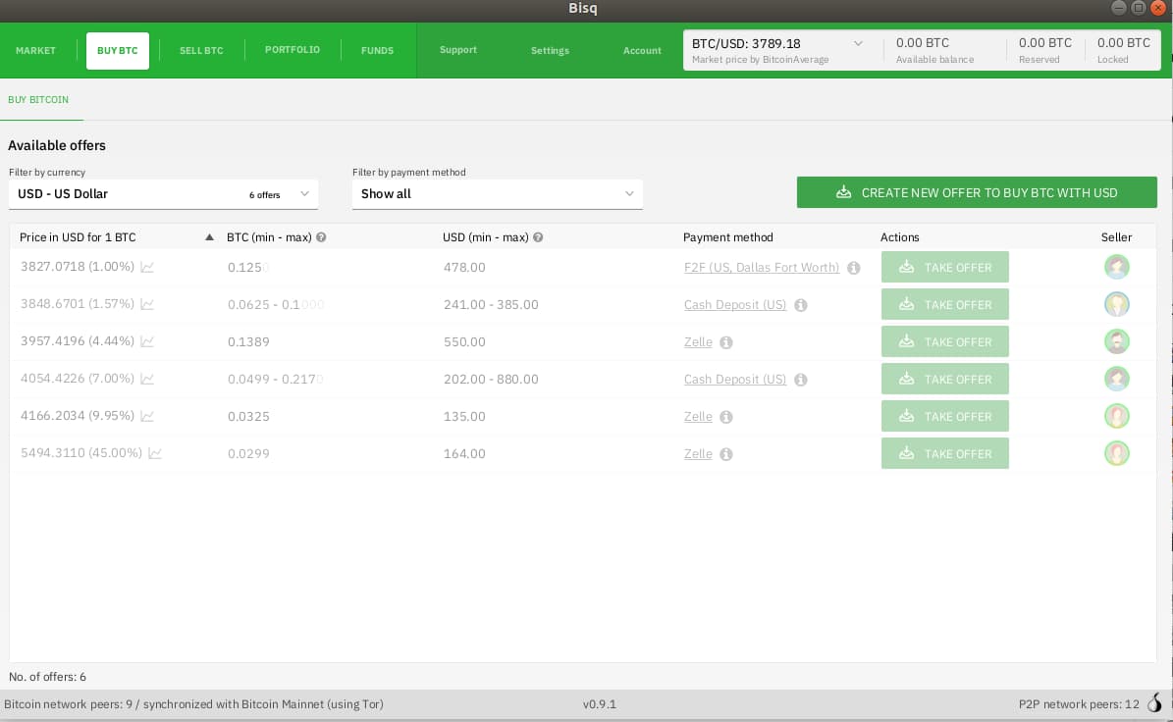The image size is (1173, 722).
Task: Open seller avatar for the 478.00 USD offer
Action: tap(1116, 267)
